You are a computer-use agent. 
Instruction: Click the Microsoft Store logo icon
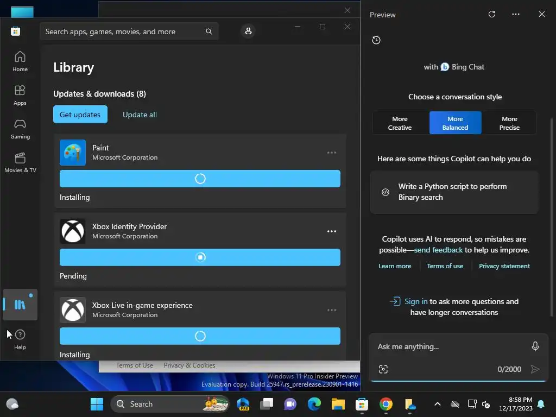pos(15,31)
